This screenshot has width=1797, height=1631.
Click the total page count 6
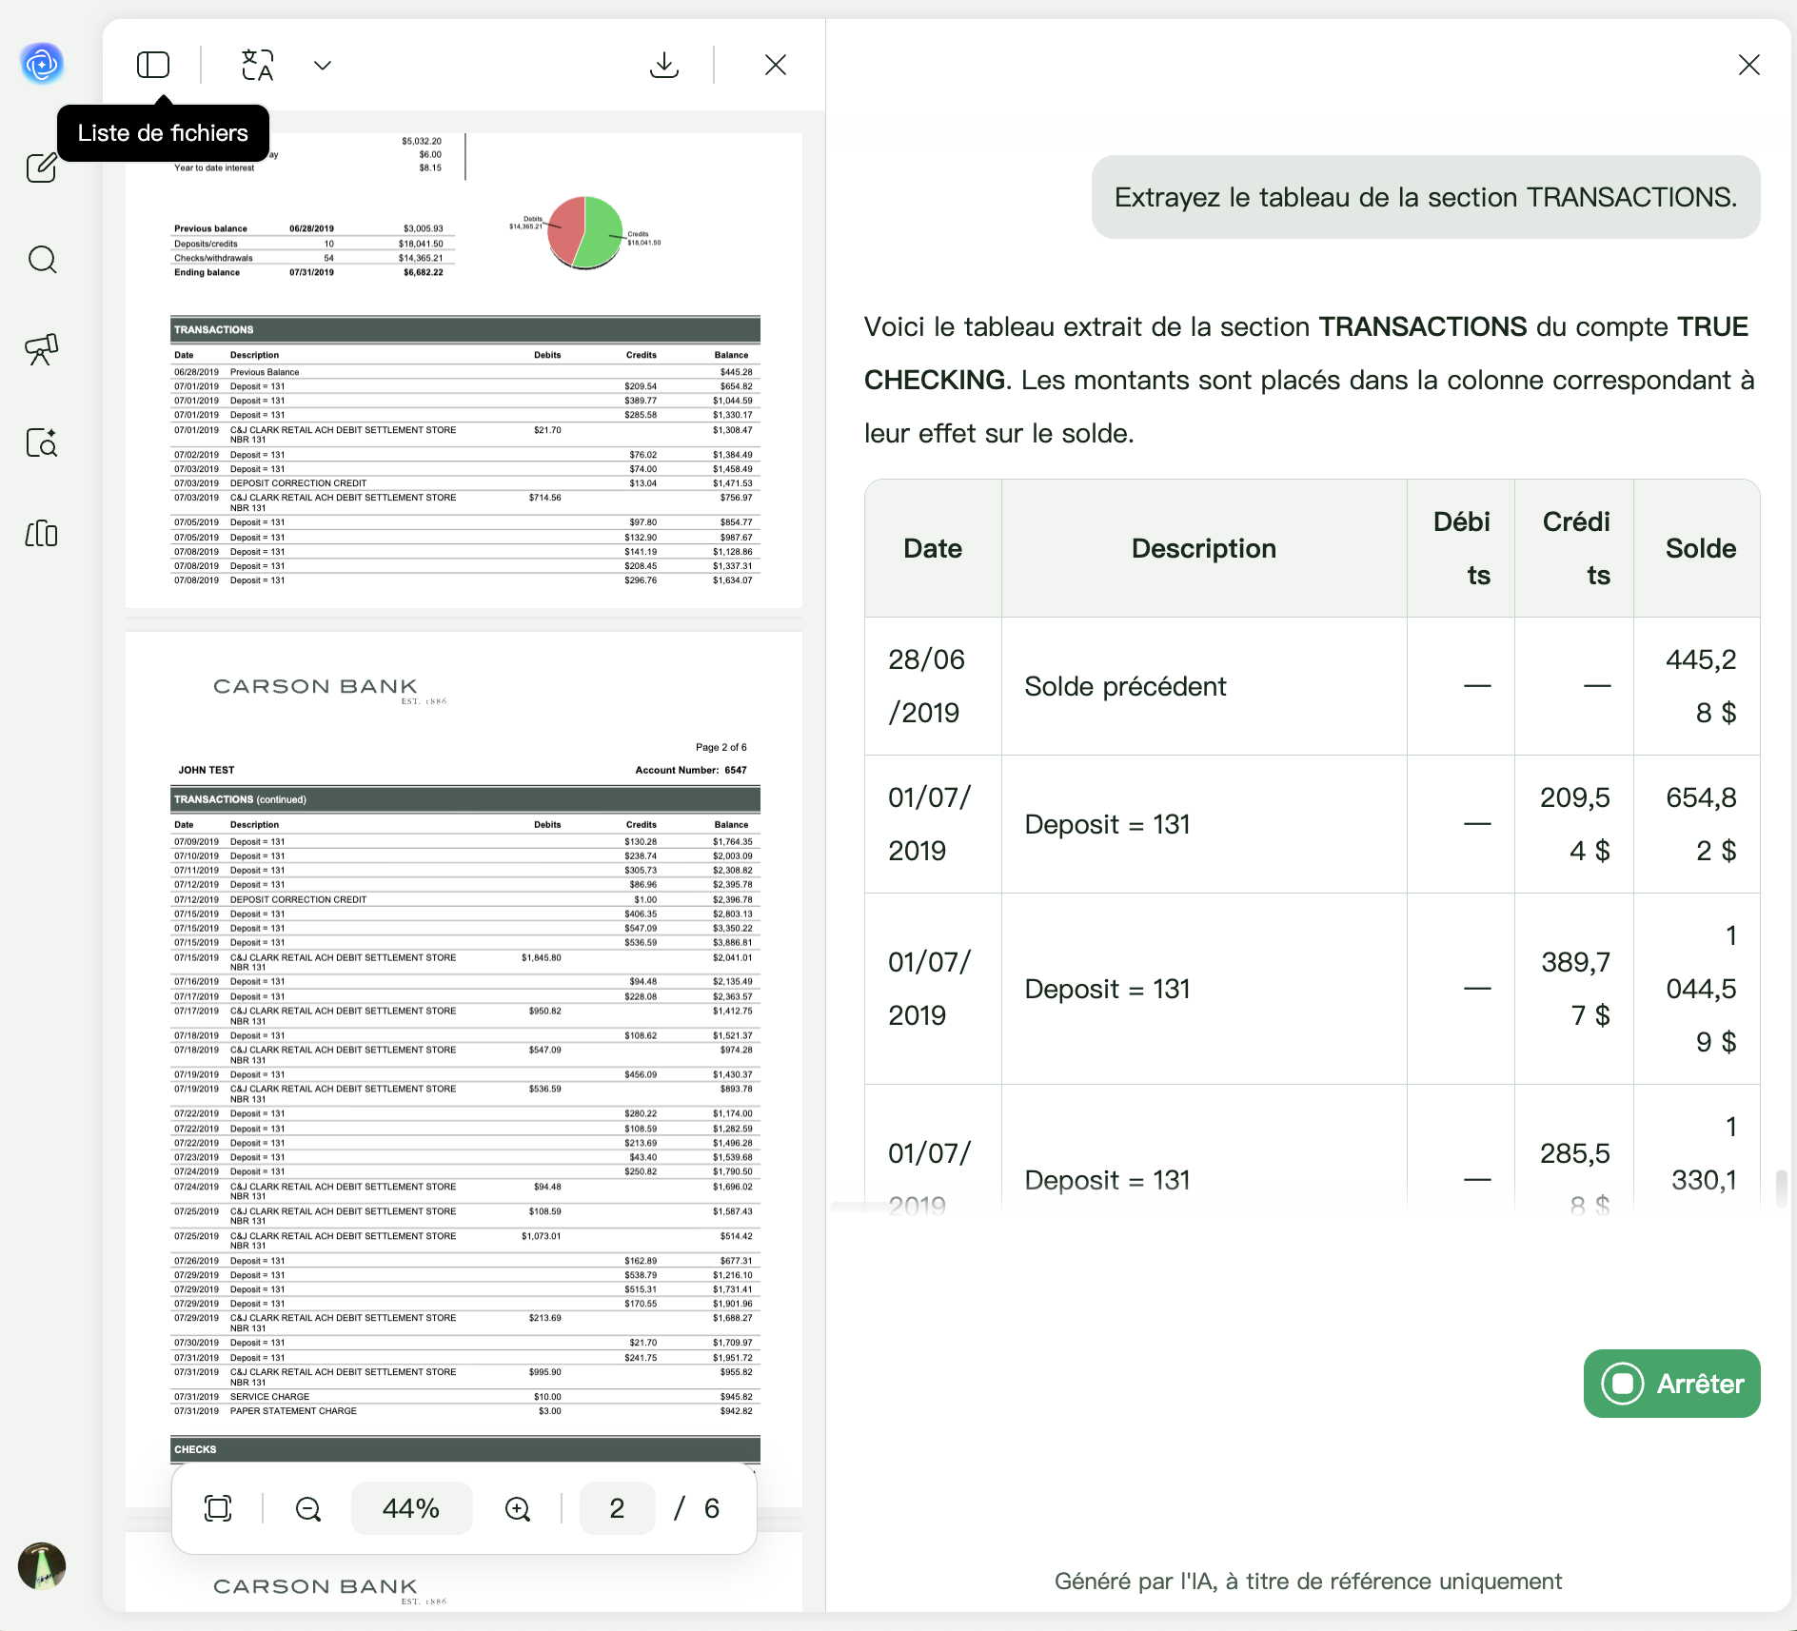click(x=712, y=1508)
